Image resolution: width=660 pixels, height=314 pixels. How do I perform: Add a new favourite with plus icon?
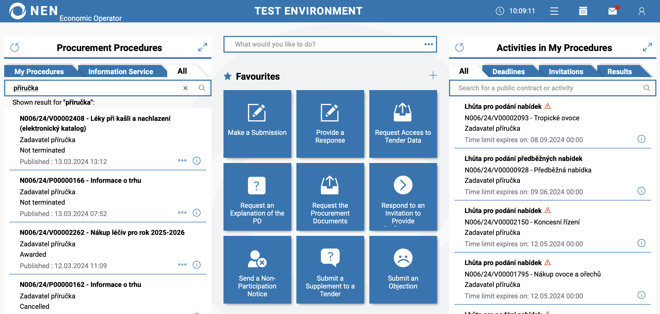(x=433, y=76)
